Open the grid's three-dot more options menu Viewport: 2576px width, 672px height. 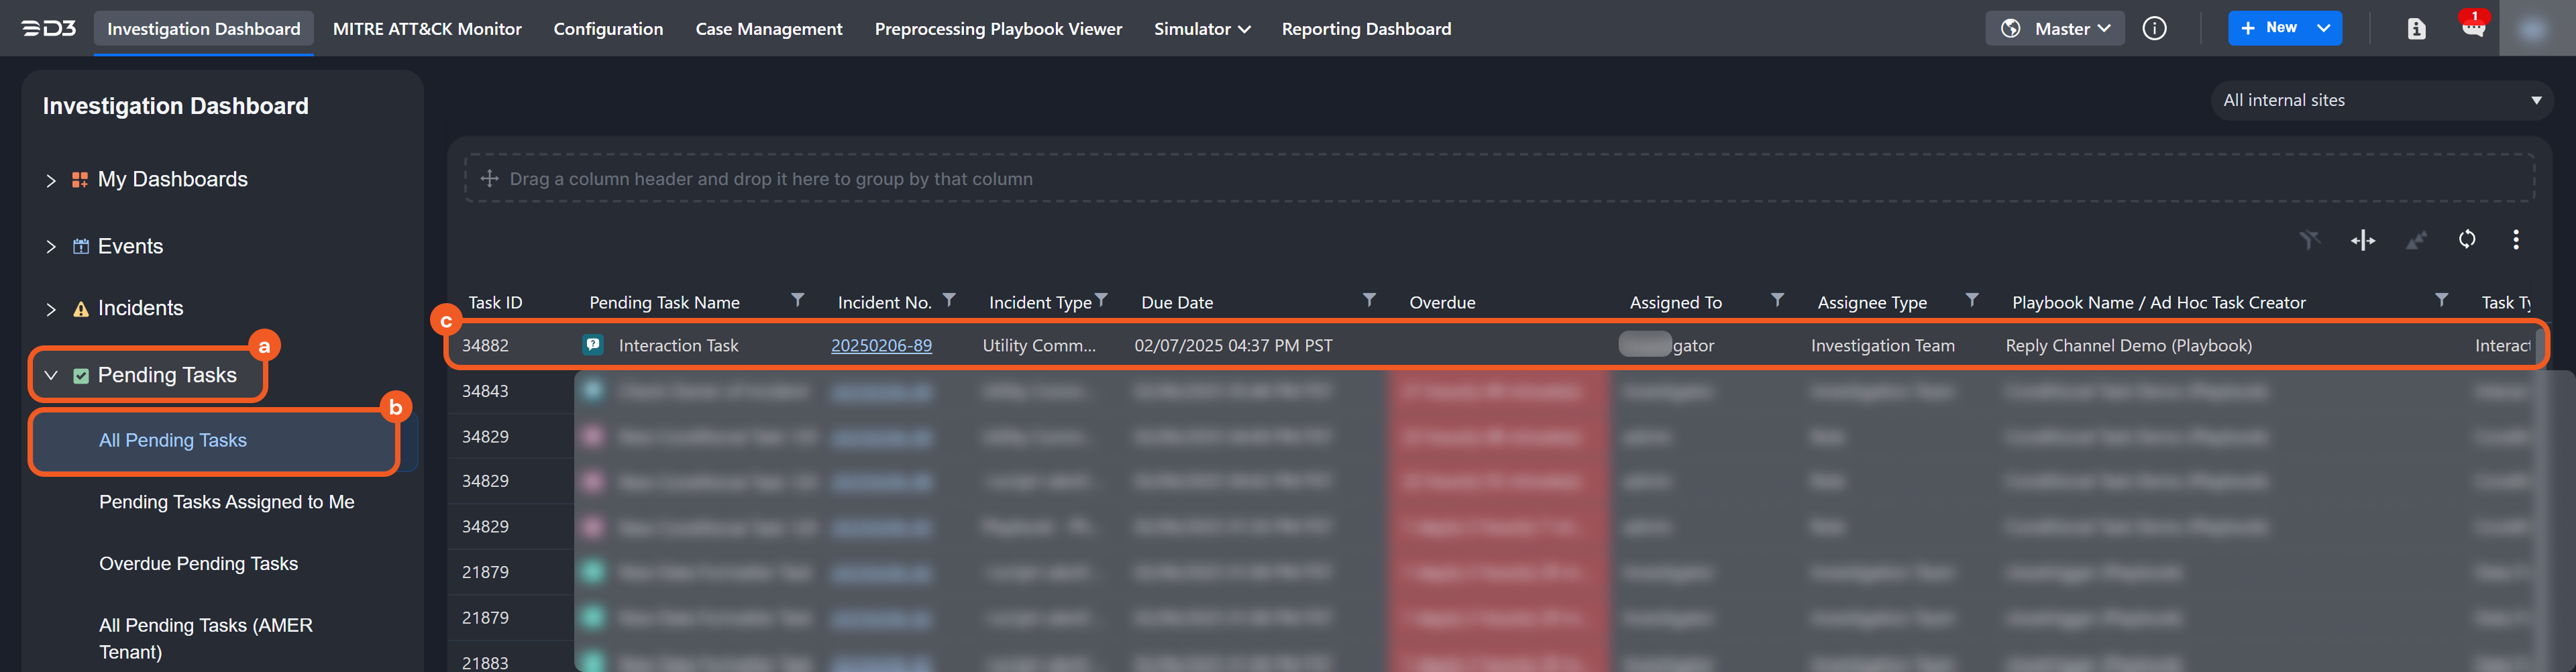tap(2516, 239)
